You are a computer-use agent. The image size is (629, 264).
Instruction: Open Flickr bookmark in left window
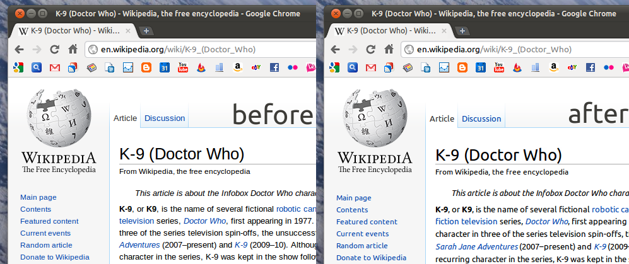(293, 67)
